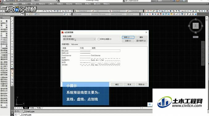209x116 pixels.
Task: Expand the 轴网柱子 sidebar menu
Action: point(4,23)
